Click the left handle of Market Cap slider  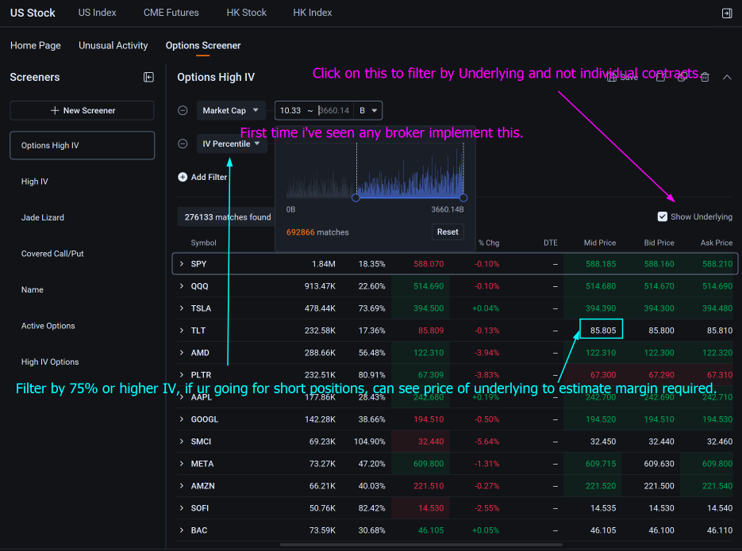coord(356,198)
